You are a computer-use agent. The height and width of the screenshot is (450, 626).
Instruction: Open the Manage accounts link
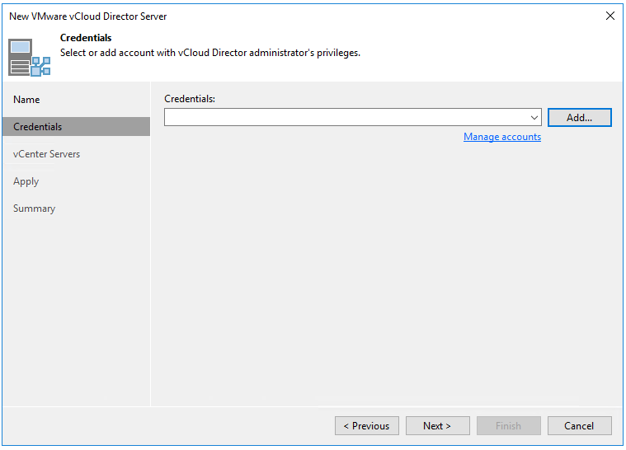tap(501, 137)
